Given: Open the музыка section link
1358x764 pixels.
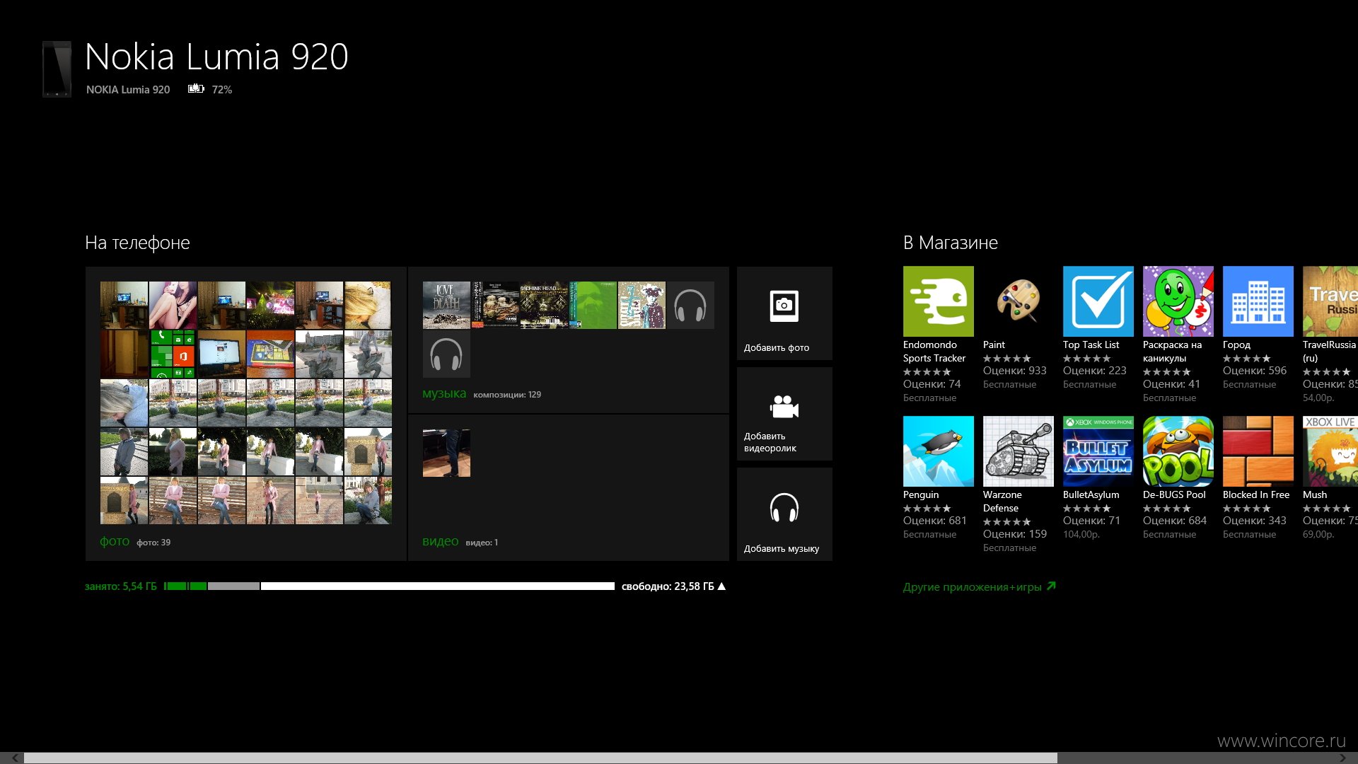Looking at the screenshot, I should pos(444,393).
